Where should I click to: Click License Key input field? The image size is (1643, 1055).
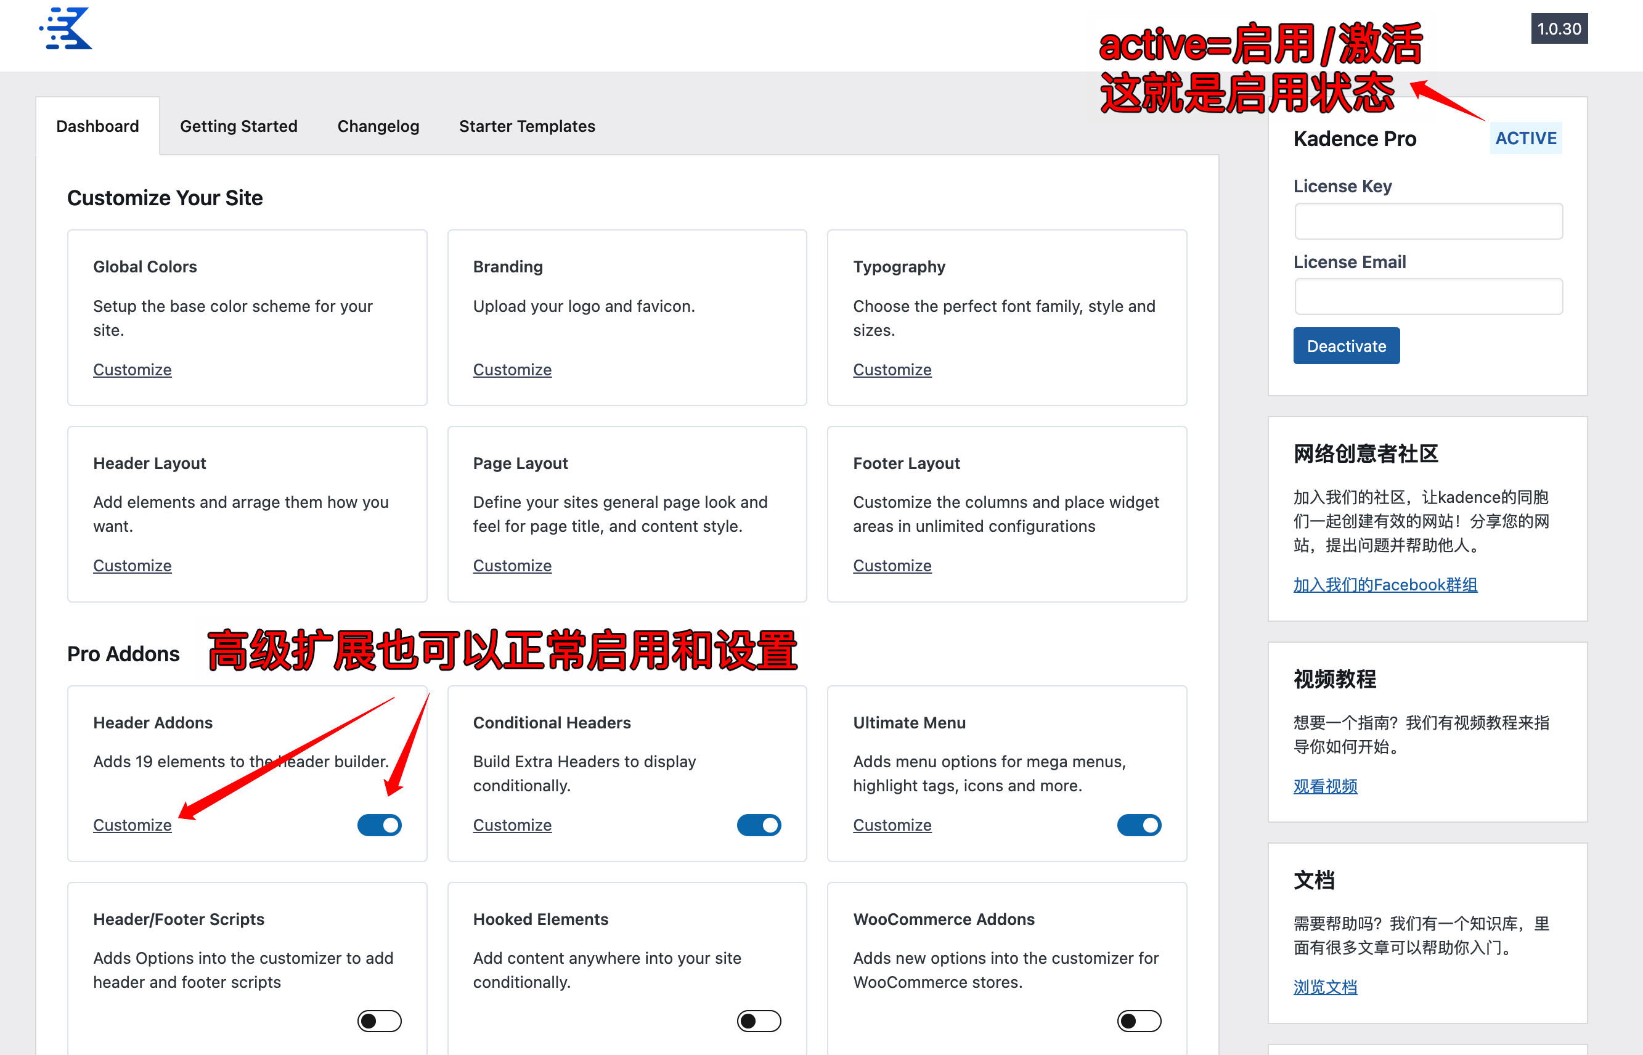1429,221
